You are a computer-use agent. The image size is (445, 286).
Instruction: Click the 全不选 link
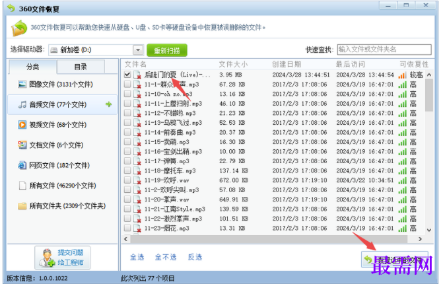point(166,257)
